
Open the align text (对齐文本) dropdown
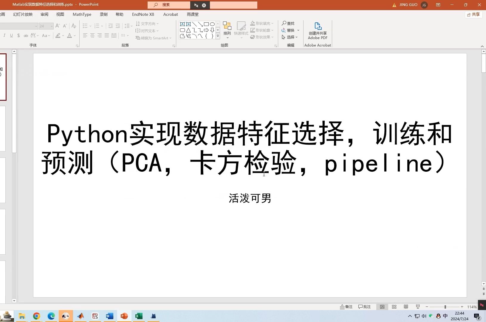pyautogui.click(x=147, y=31)
